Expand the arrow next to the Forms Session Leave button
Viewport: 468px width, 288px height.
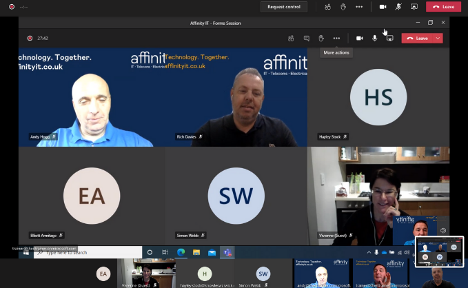(x=438, y=38)
